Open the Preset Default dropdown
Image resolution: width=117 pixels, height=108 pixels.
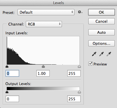46,12
